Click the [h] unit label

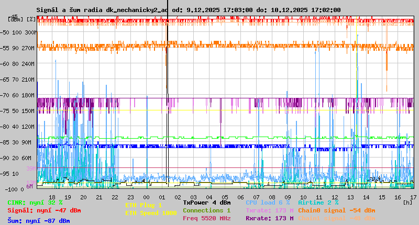pos(407,203)
